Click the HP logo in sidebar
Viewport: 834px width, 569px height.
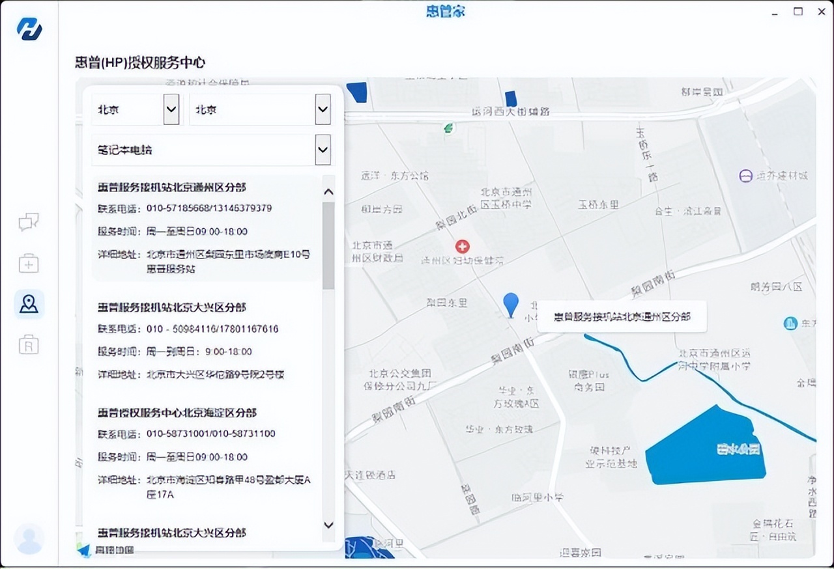click(29, 29)
